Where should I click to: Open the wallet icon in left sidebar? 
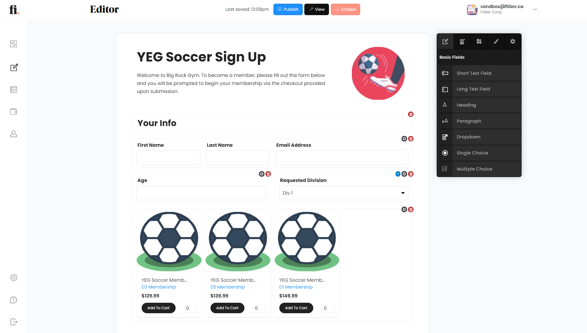(14, 112)
